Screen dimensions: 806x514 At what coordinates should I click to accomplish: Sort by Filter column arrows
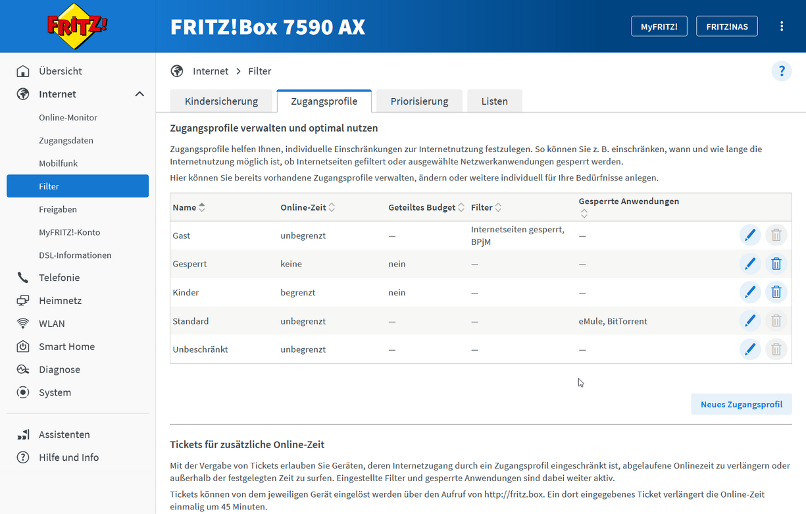coord(498,207)
